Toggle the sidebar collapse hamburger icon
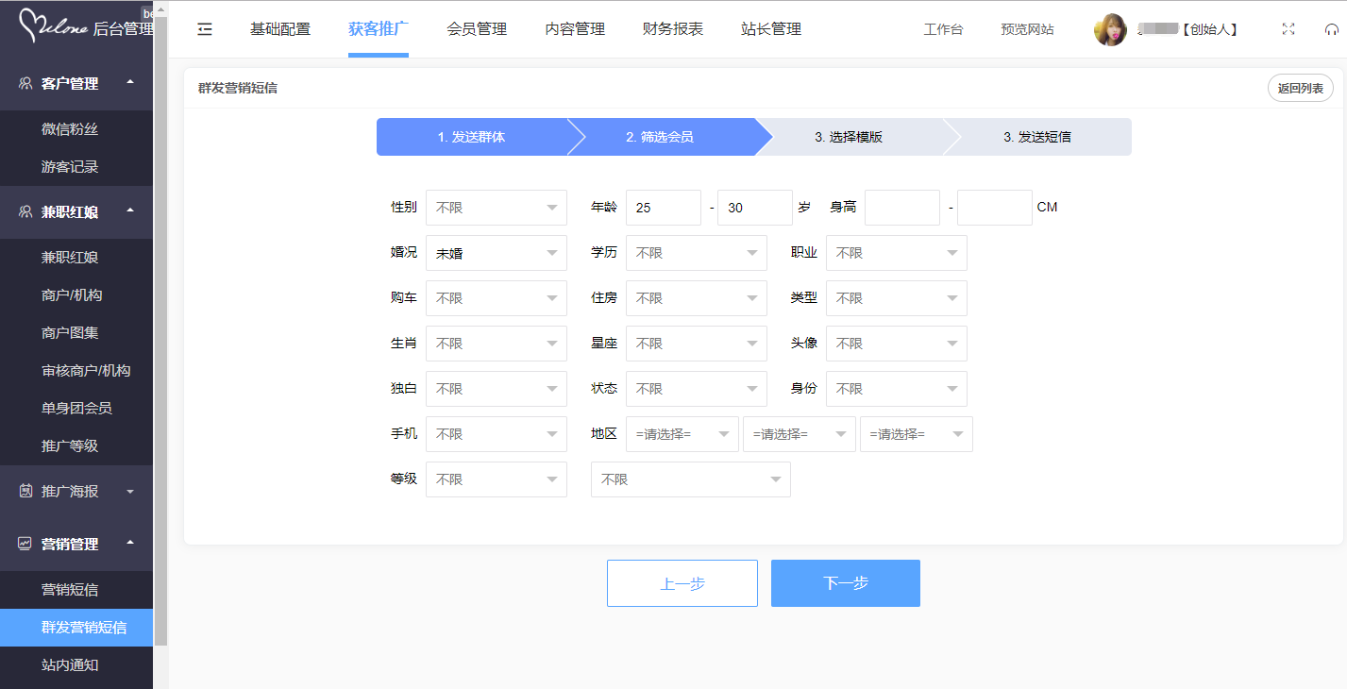This screenshot has width=1347, height=689. (x=205, y=29)
